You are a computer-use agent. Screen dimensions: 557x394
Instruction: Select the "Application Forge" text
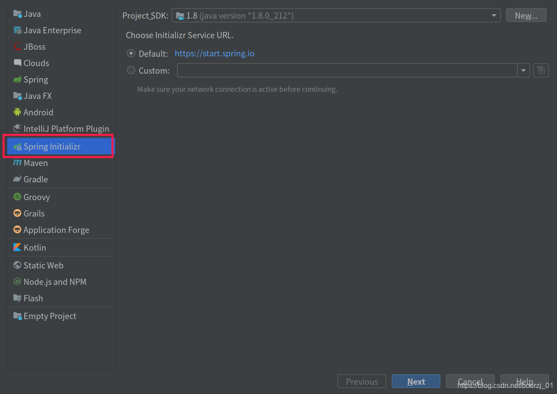[56, 230]
